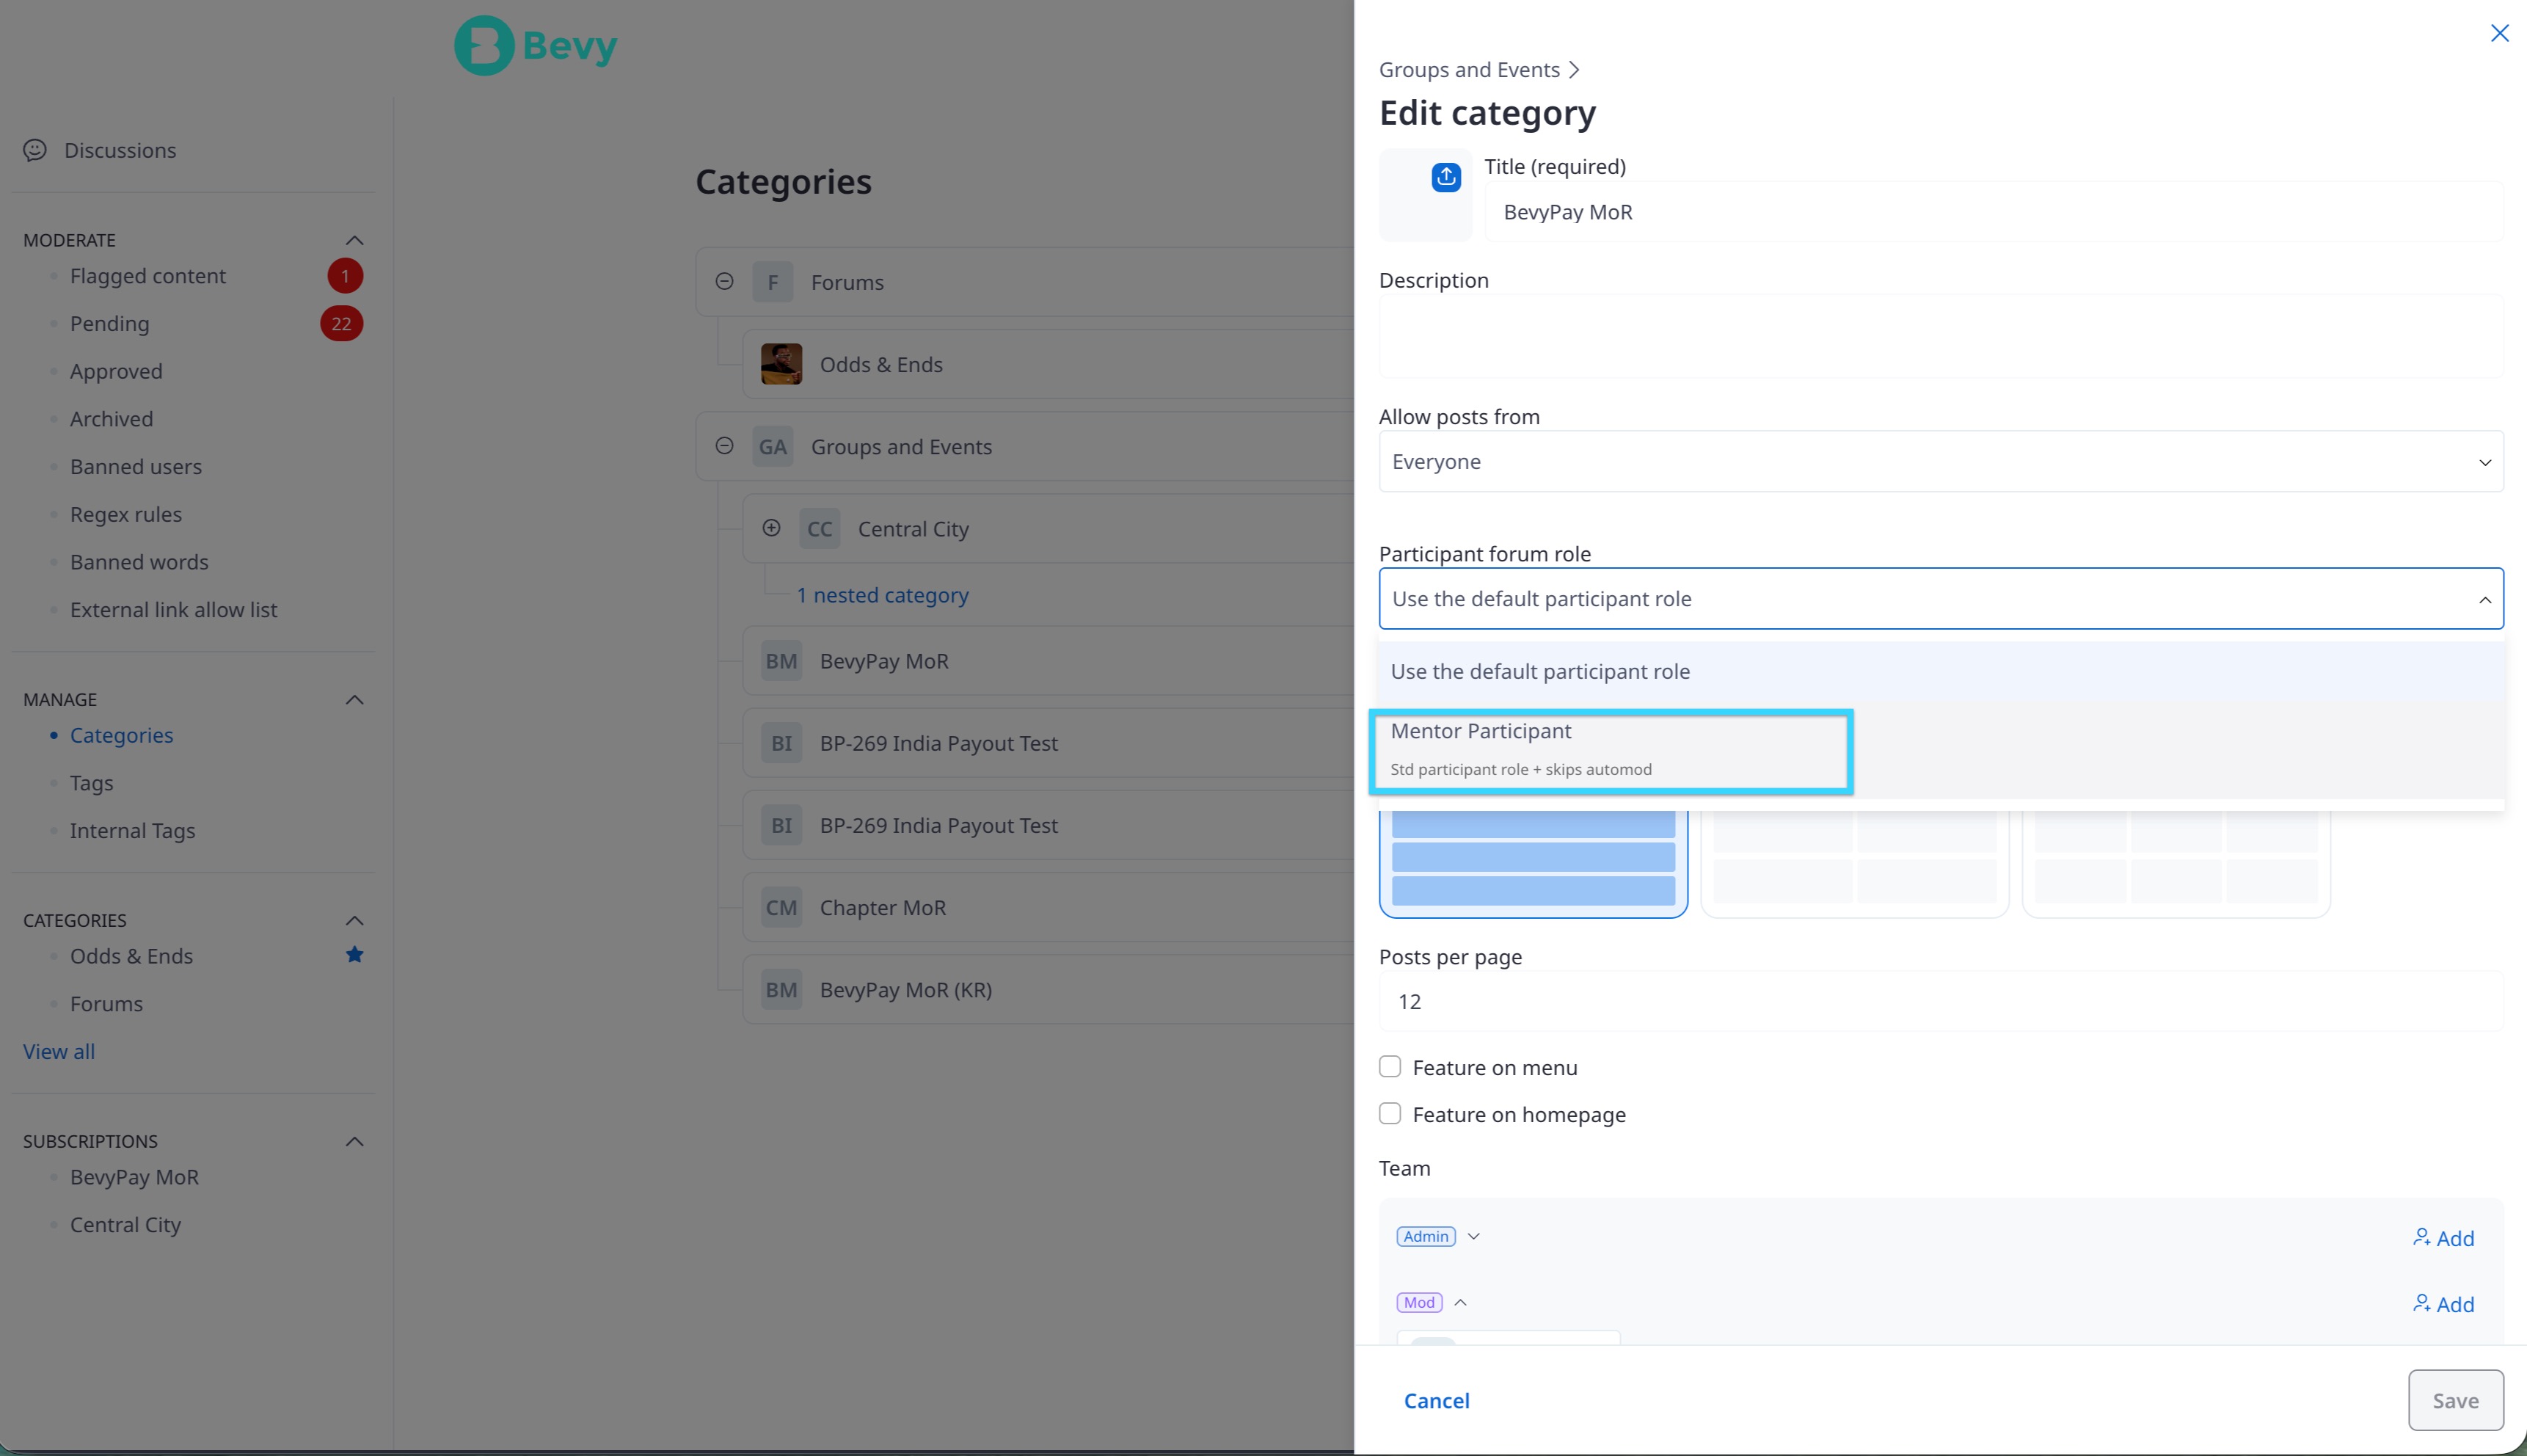Viewport: 2527px width, 1456px height.
Task: Open Internal Tags page
Action: 132,831
